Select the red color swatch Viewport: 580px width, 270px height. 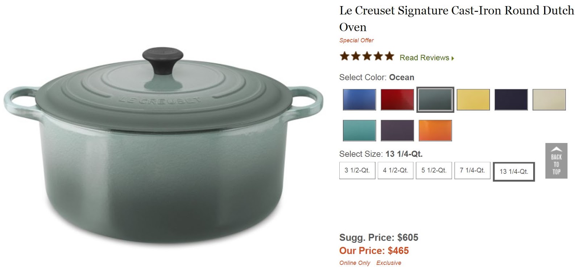click(397, 99)
